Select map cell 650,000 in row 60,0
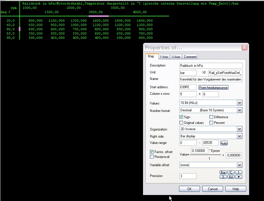 coord(35,25)
